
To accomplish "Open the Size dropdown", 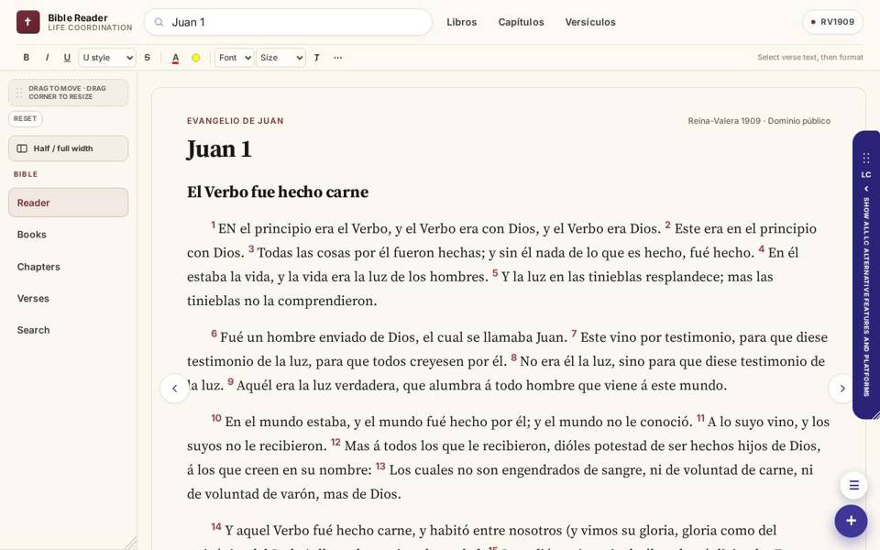I will click(x=281, y=57).
